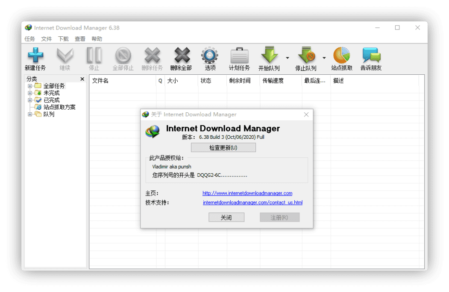Launch the 站点抓取 (site grabber) icon

(341, 55)
